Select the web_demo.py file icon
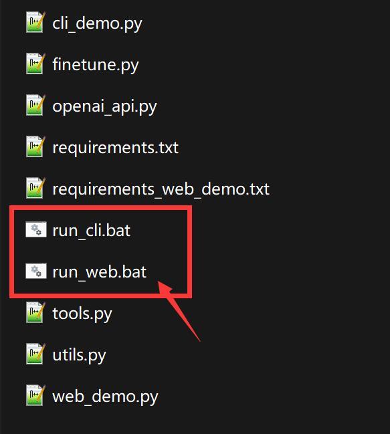Screen dimensions: 390x434 click(x=35, y=395)
